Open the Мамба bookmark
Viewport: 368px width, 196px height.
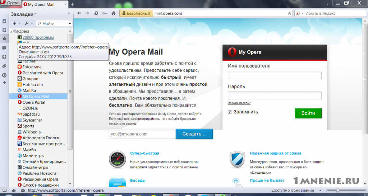click(x=29, y=150)
